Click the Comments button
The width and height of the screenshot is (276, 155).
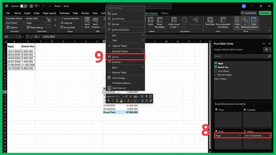pos(249,13)
